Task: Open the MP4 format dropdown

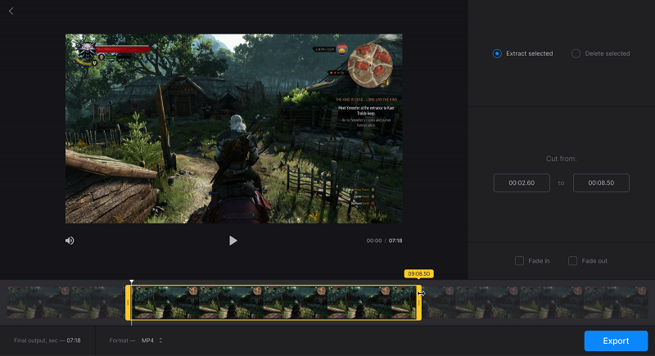Action: click(151, 340)
